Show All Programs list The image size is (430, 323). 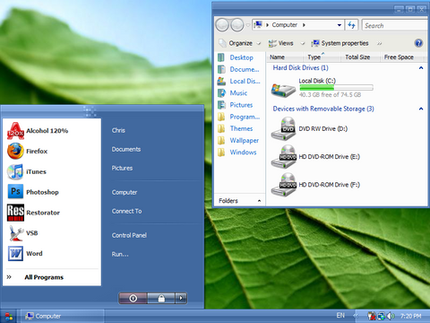pyautogui.click(x=44, y=277)
